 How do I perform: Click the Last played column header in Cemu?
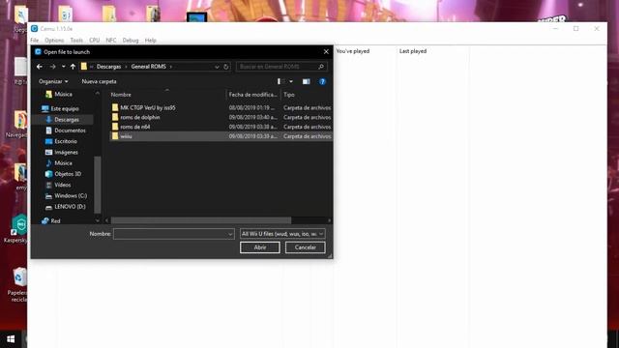point(413,51)
